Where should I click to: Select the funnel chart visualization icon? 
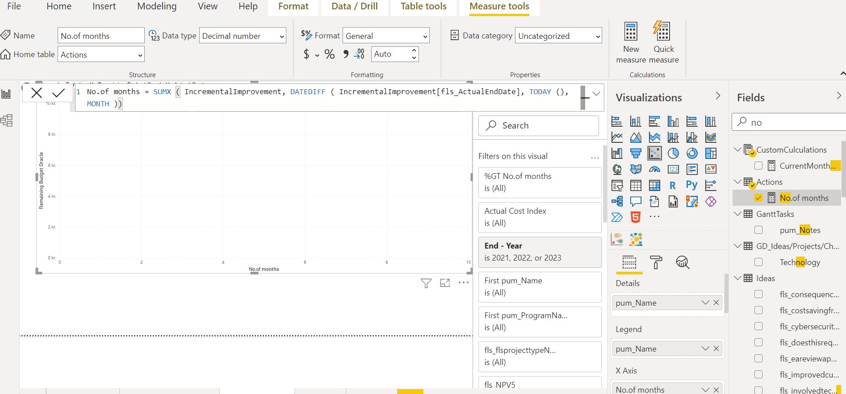point(636,153)
